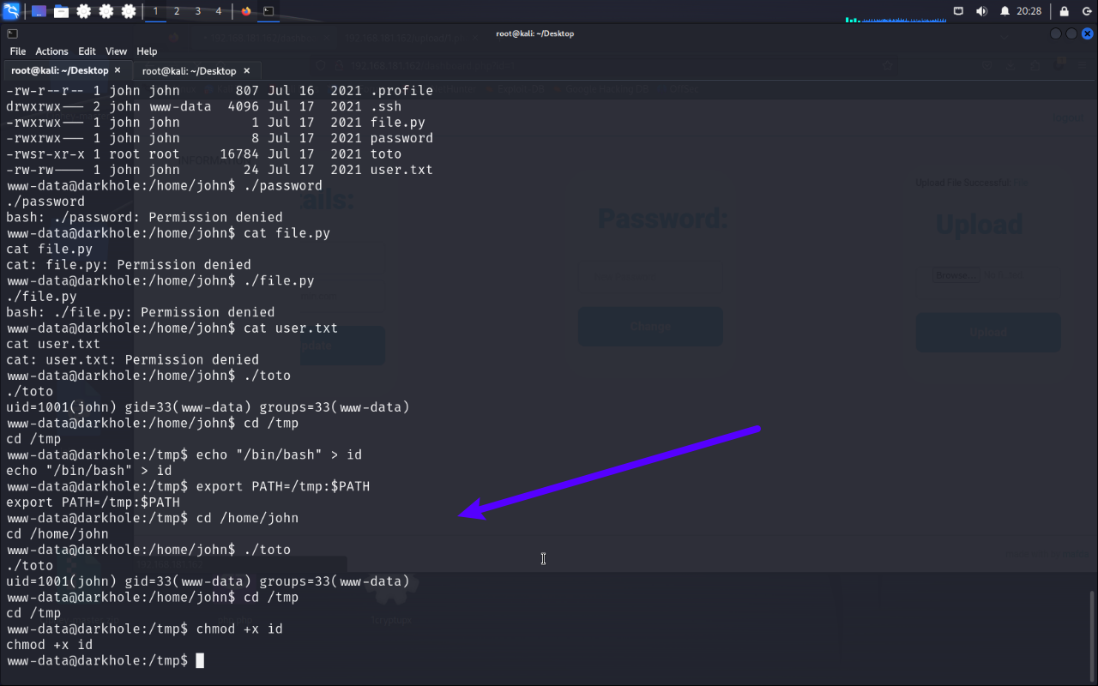1098x686 pixels.
Task: Launch Firefox from the panel
Action: coord(247,11)
